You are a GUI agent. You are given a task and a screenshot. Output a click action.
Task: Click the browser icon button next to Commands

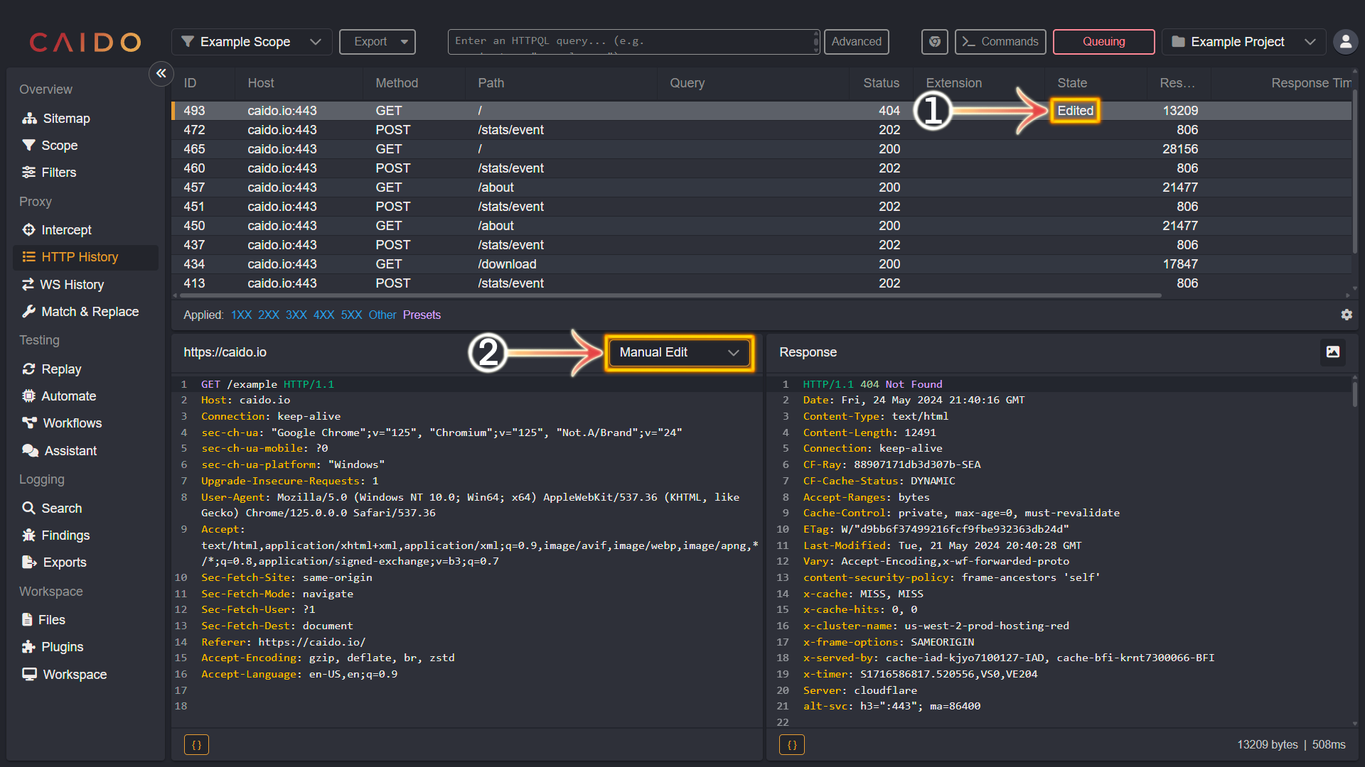[935, 42]
